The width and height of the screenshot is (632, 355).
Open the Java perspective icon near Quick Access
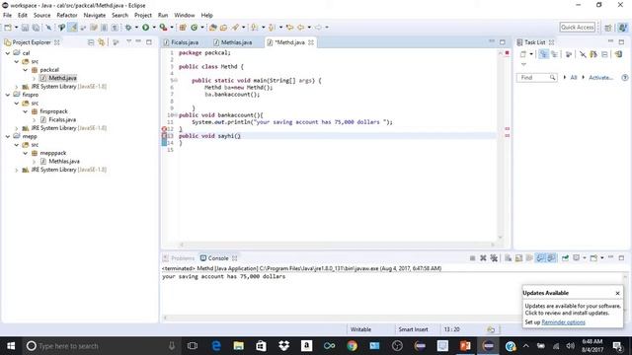coord(623,28)
